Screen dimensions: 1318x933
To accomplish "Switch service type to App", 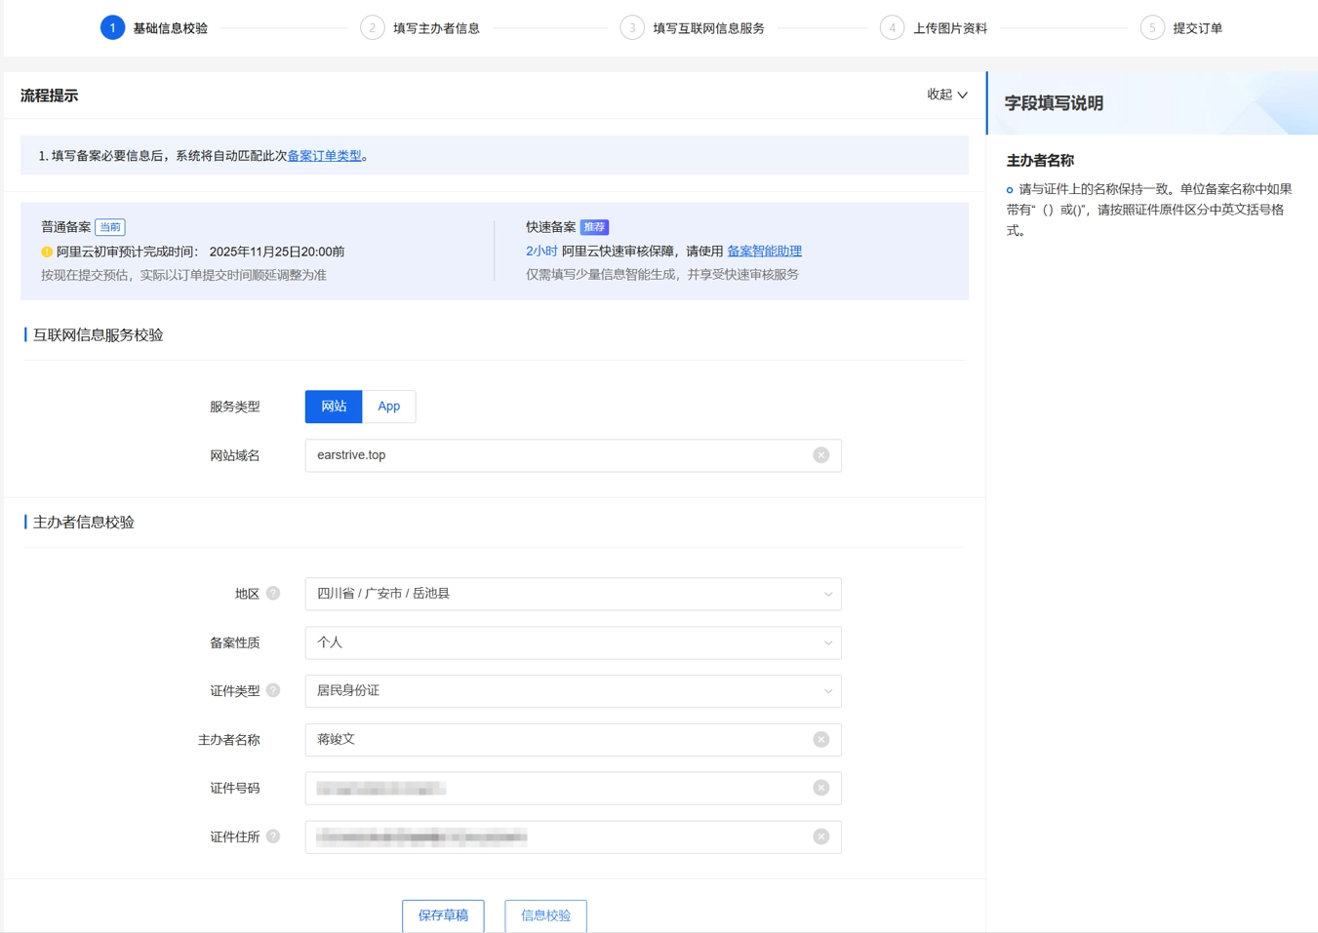I will (388, 407).
